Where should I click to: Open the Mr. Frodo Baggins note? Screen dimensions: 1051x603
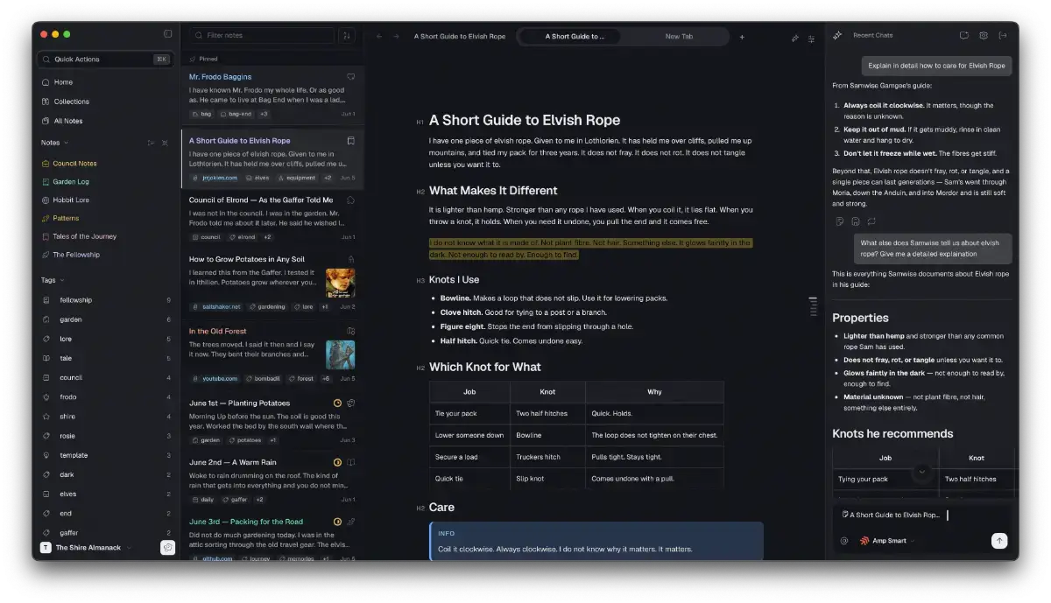point(272,95)
